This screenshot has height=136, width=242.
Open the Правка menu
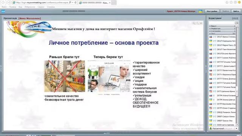pyautogui.click(x=12, y=7)
